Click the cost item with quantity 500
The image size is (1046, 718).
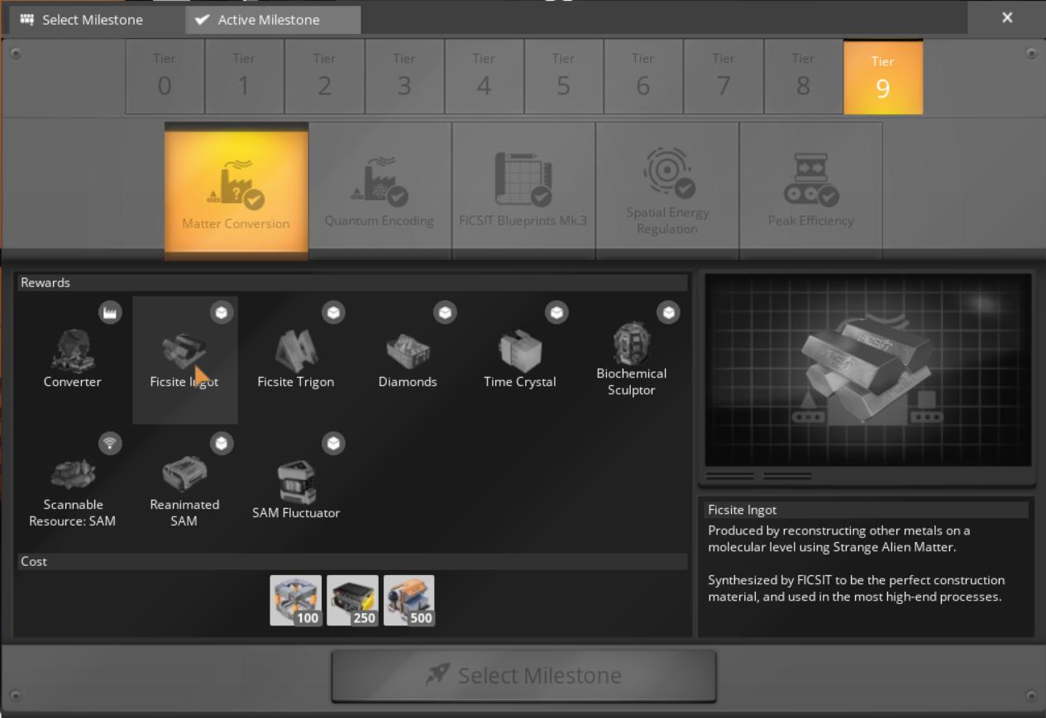click(x=408, y=601)
